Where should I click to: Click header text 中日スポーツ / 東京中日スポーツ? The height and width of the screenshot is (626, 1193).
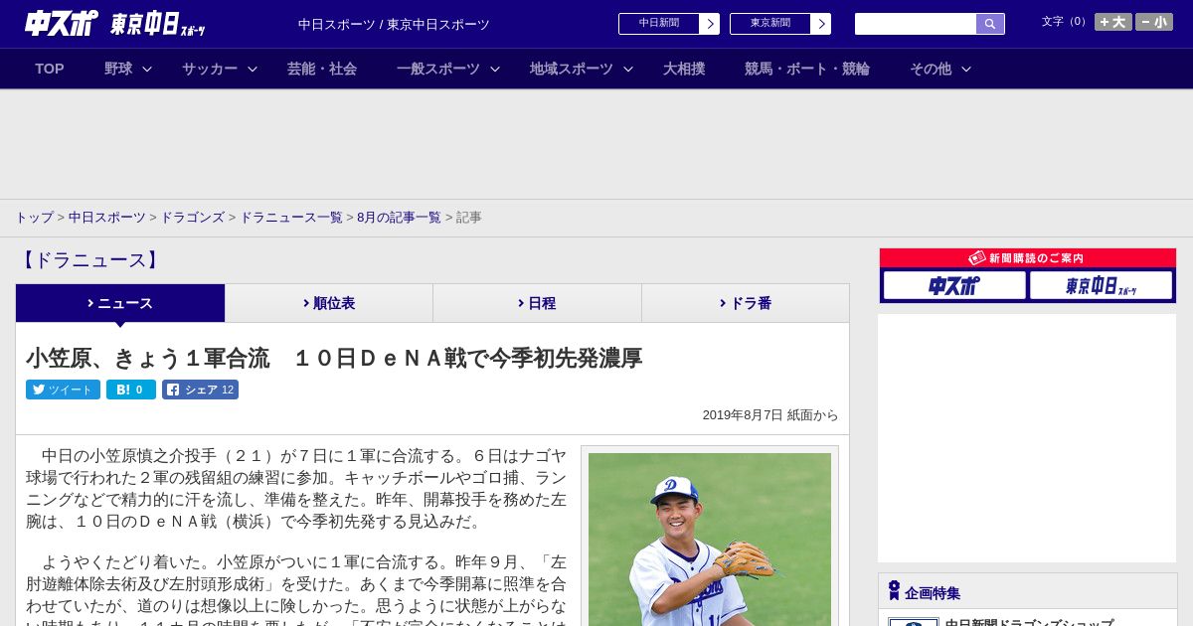(394, 24)
